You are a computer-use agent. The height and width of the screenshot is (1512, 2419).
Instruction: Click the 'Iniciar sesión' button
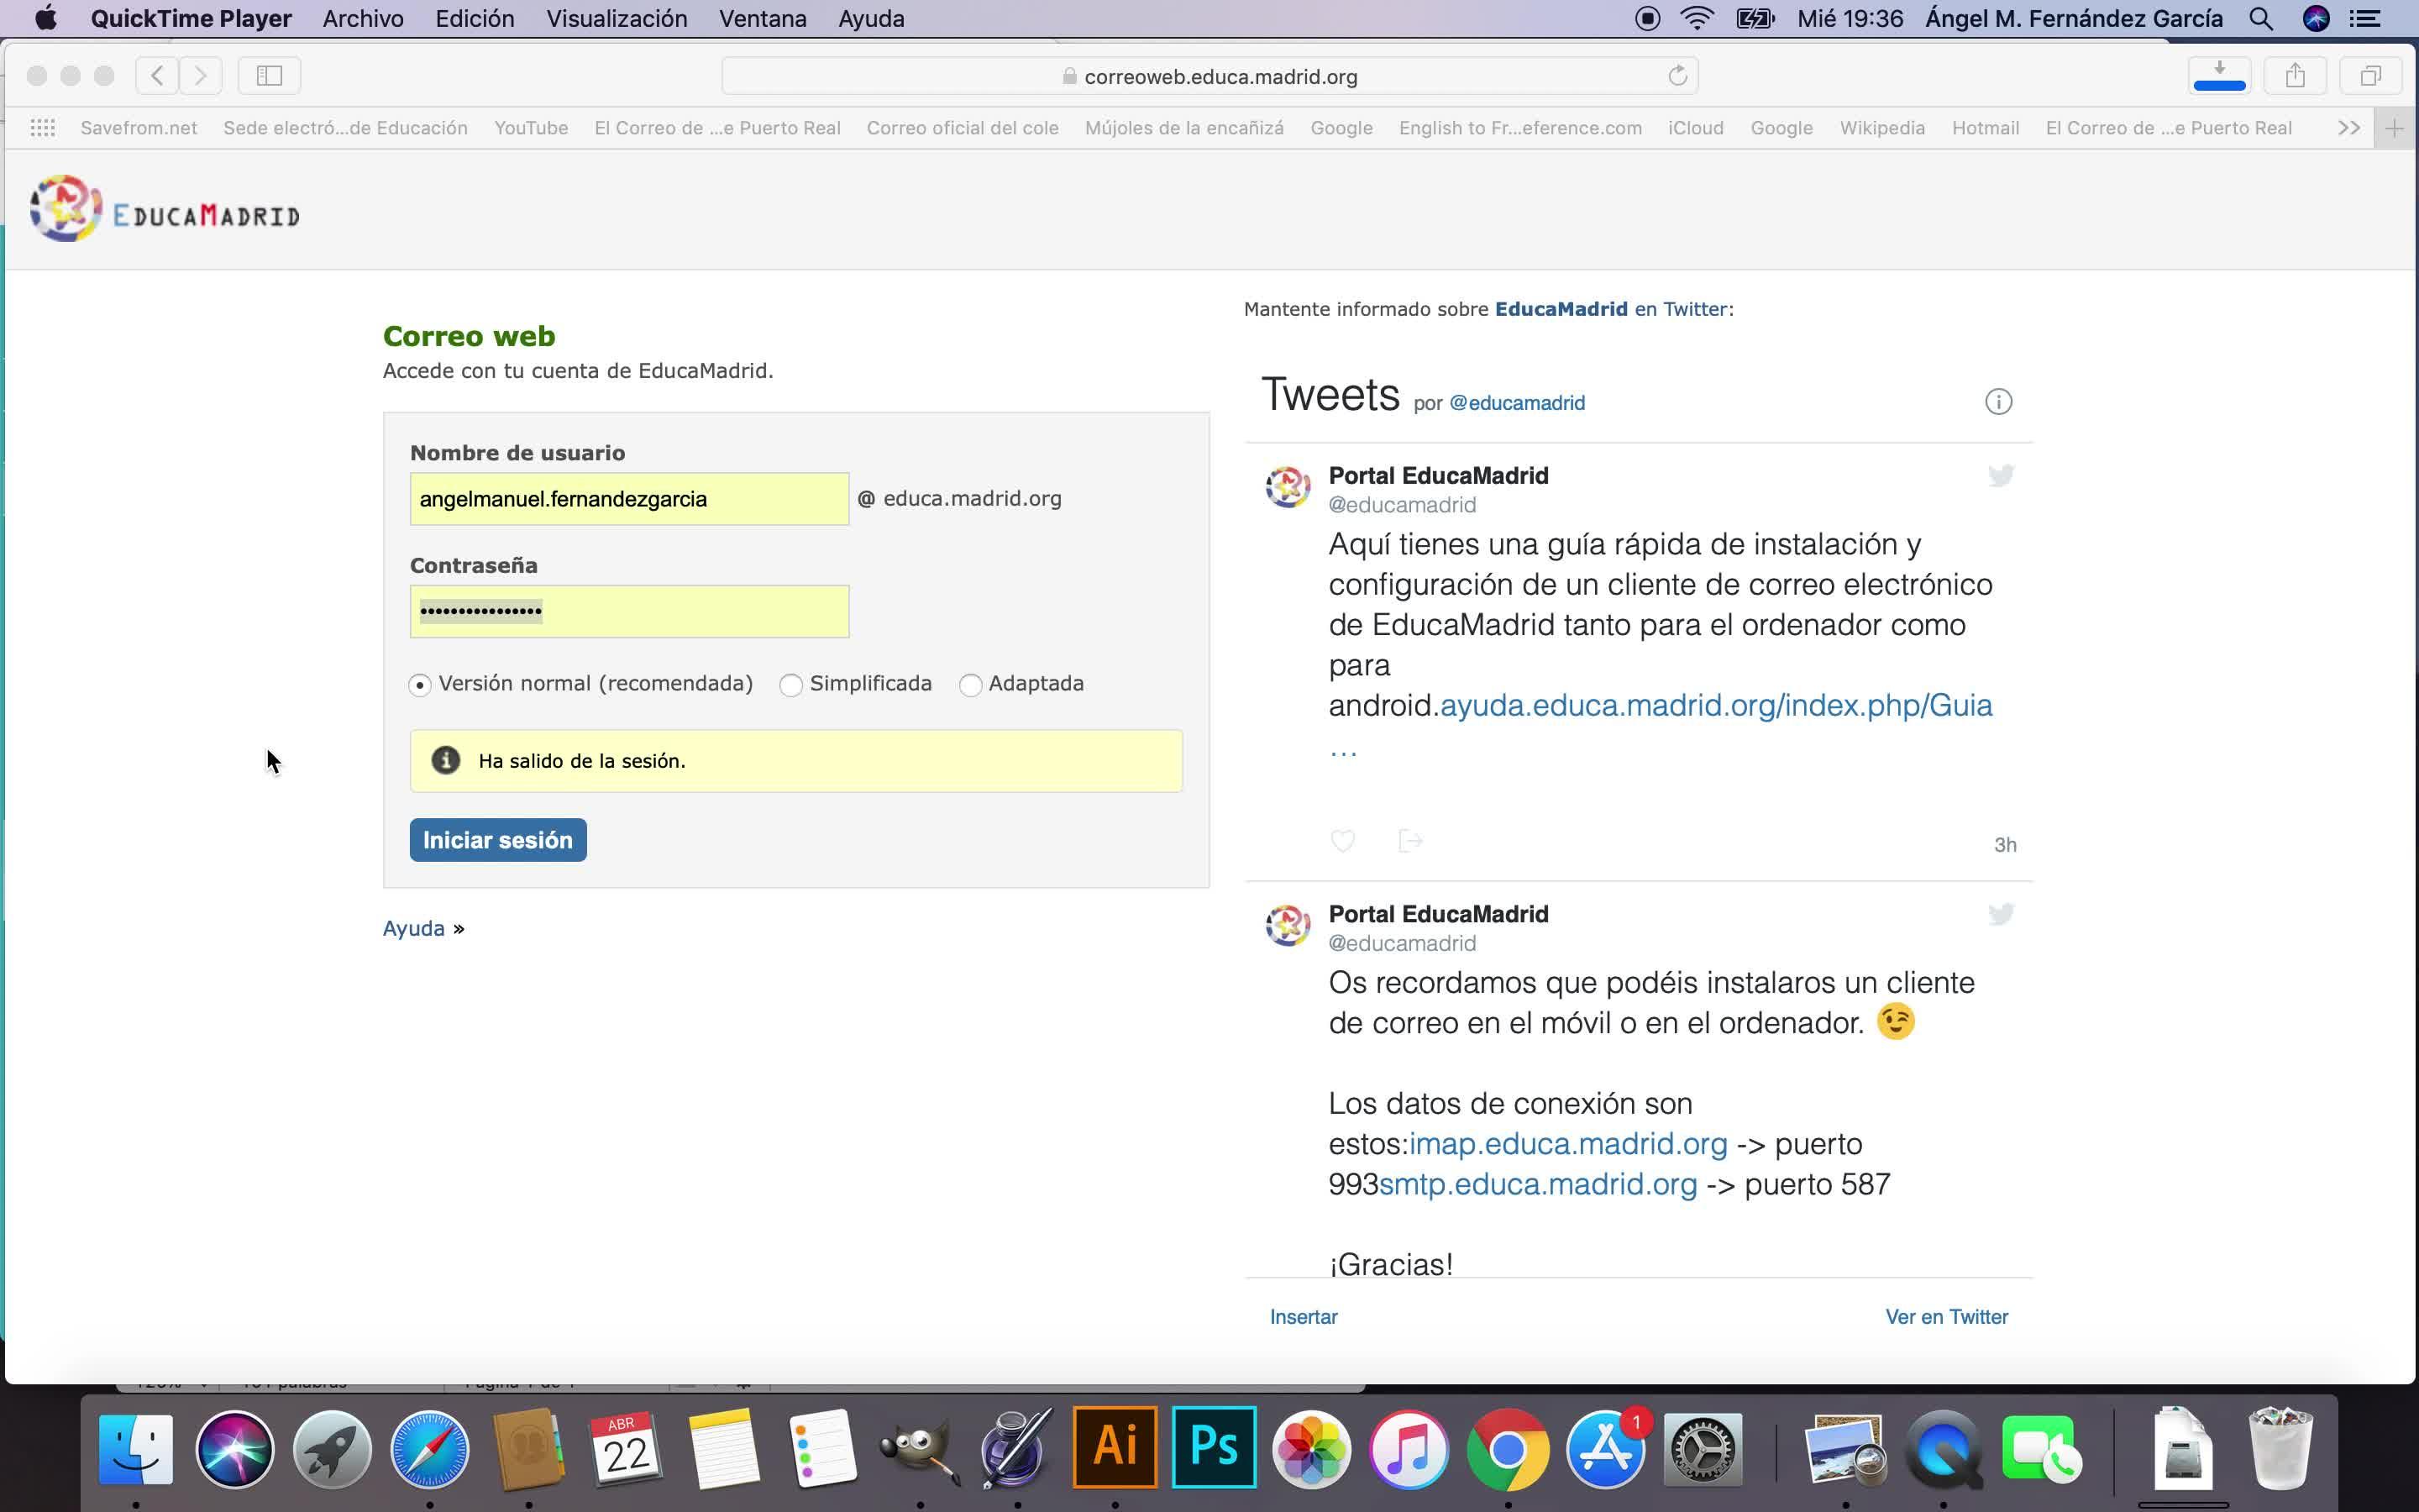498,840
